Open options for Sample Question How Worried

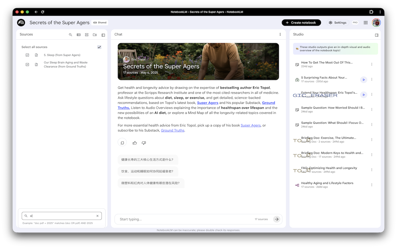point(372,109)
